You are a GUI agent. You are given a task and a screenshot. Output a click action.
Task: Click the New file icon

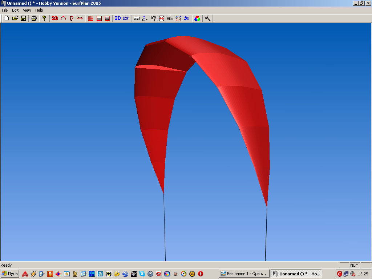(x=7, y=18)
